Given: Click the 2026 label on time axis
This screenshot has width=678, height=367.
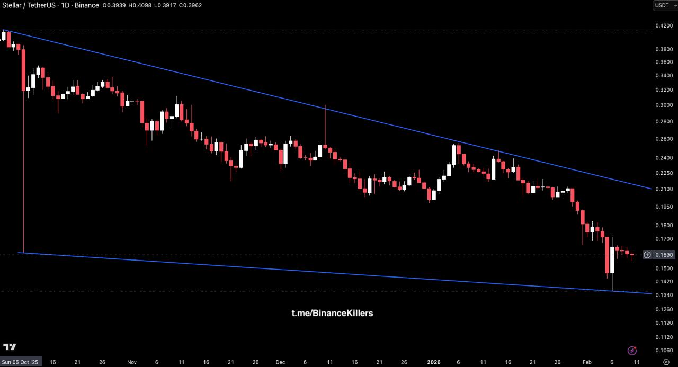Looking at the screenshot, I should tap(433, 362).
